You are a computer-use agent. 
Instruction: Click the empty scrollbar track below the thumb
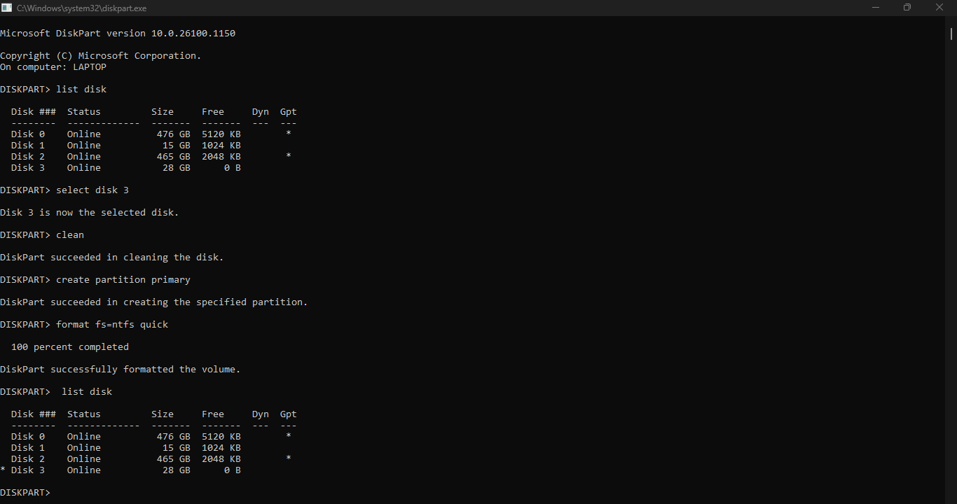click(951, 280)
